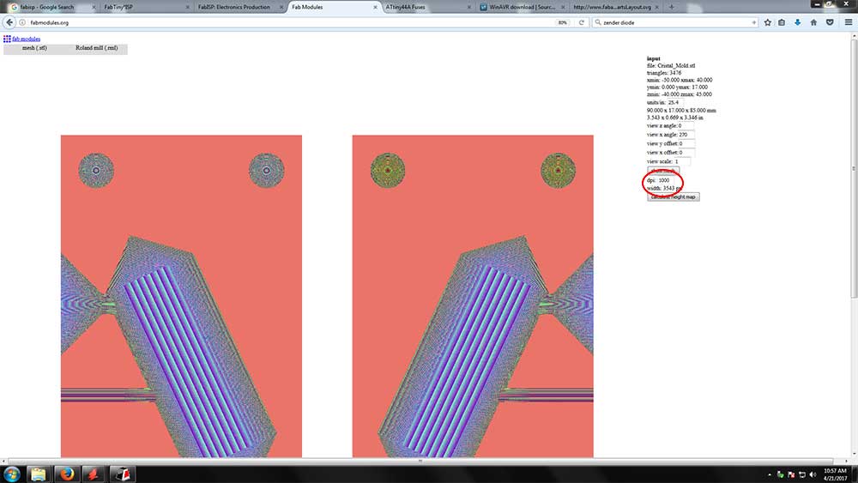Screen dimensions: 858x483
Task: Click the site info icon beside fabmodules.org
Action: click(22, 22)
